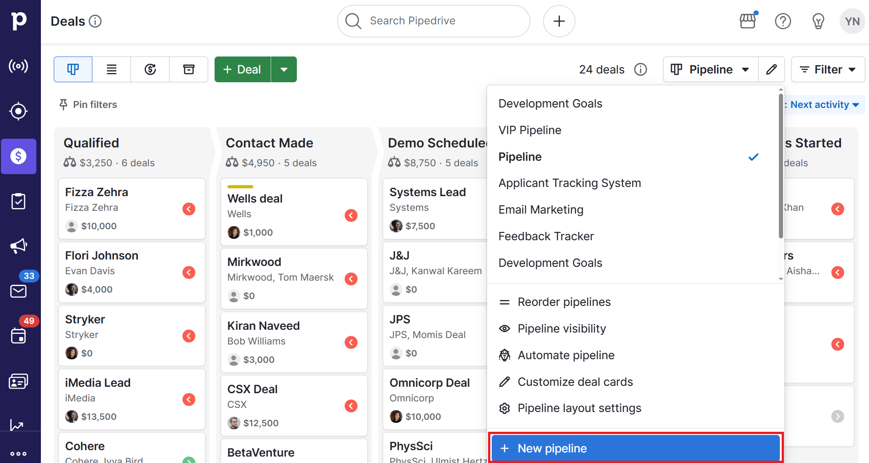The image size is (869, 463).
Task: Open the Mirkwood deal card
Action: pyautogui.click(x=294, y=279)
